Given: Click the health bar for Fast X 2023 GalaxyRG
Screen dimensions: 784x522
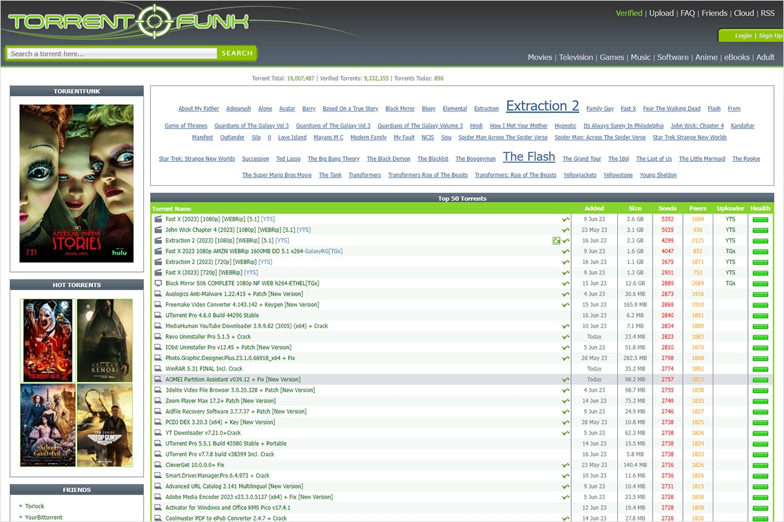Looking at the screenshot, I should (760, 251).
